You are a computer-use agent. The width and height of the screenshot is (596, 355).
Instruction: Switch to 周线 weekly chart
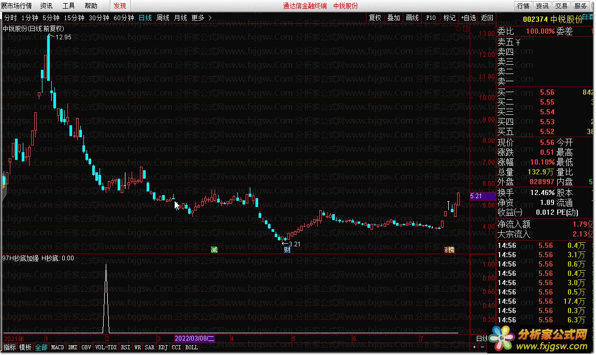click(x=163, y=18)
